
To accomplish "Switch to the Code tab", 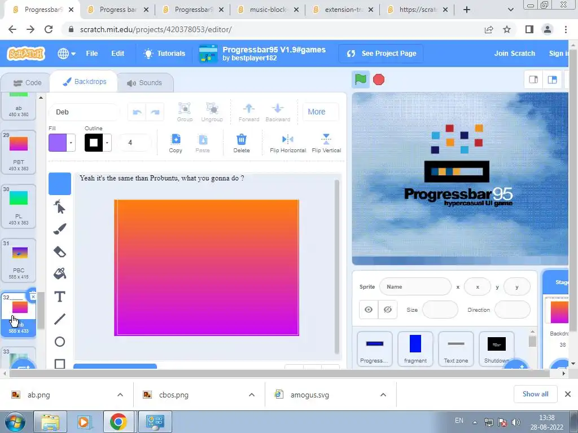I will (27, 83).
